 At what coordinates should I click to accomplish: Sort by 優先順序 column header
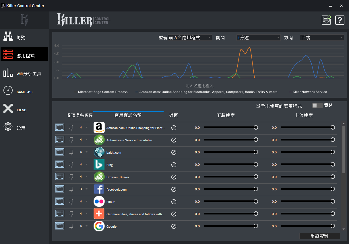(84, 115)
